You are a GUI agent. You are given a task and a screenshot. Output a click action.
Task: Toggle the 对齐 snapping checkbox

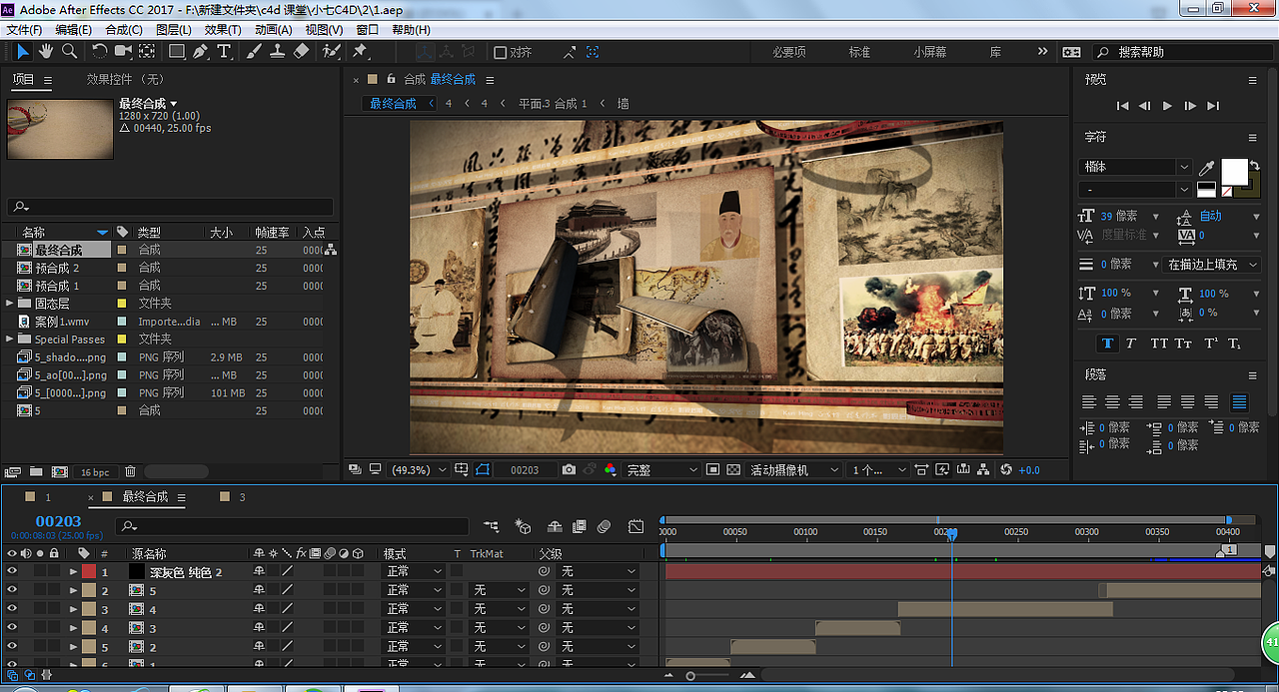click(x=501, y=52)
